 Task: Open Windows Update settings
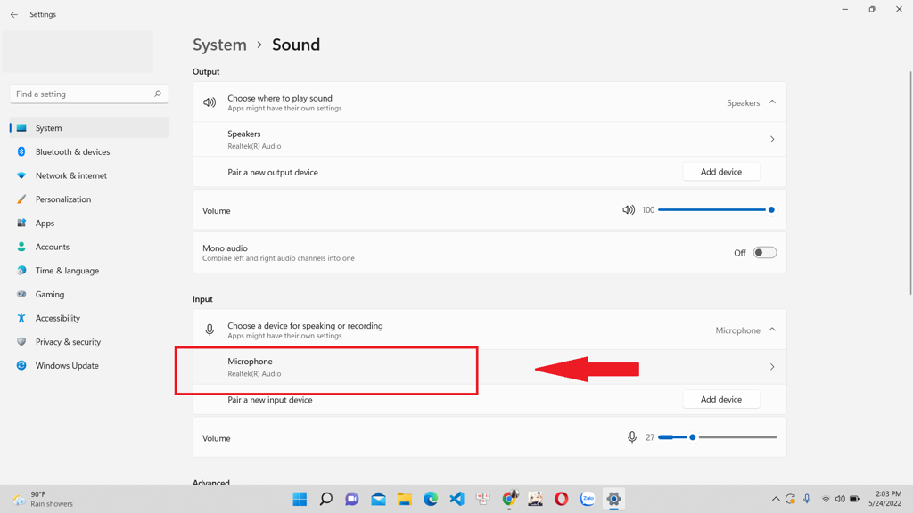tap(89, 366)
